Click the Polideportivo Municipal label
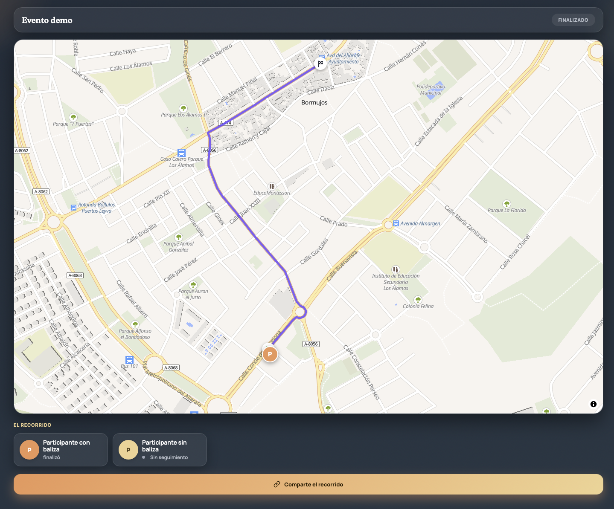 pos(431,90)
